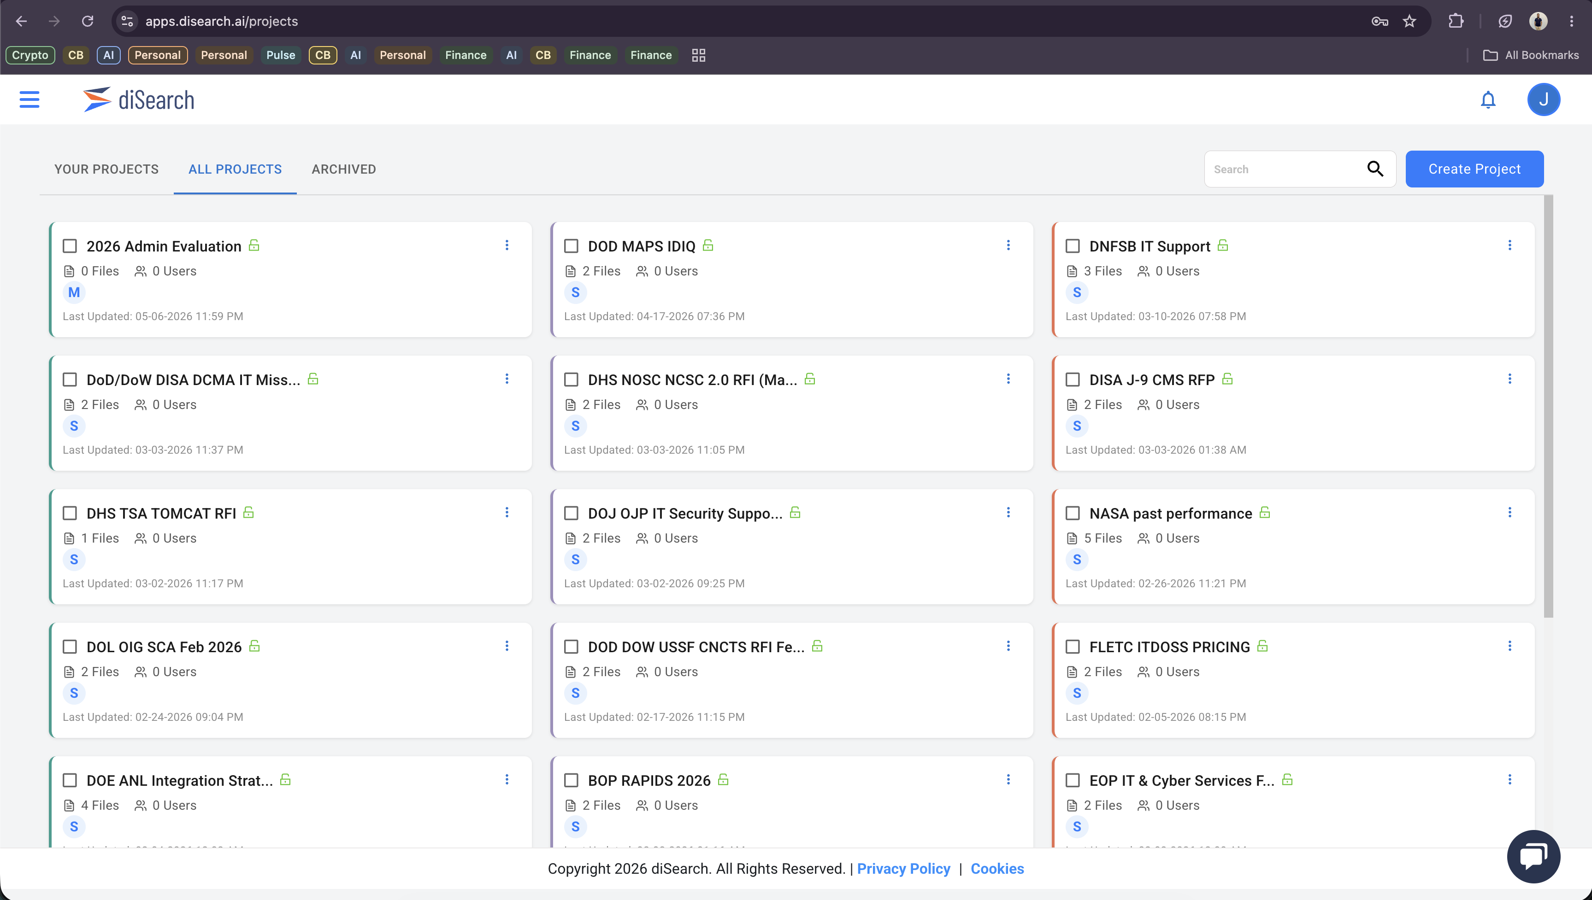
Task: Select the ALL PROJECTS tab
Action: click(x=235, y=169)
